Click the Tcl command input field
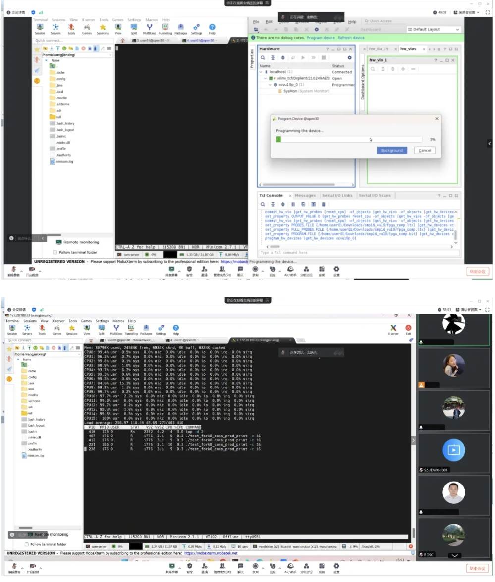The width and height of the screenshot is (495, 582). point(359,253)
